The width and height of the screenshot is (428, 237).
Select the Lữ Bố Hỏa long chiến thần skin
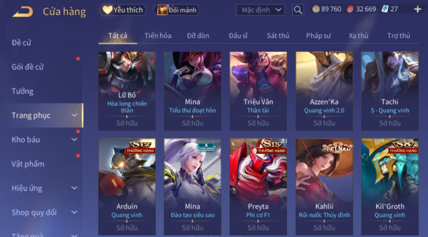click(127, 91)
